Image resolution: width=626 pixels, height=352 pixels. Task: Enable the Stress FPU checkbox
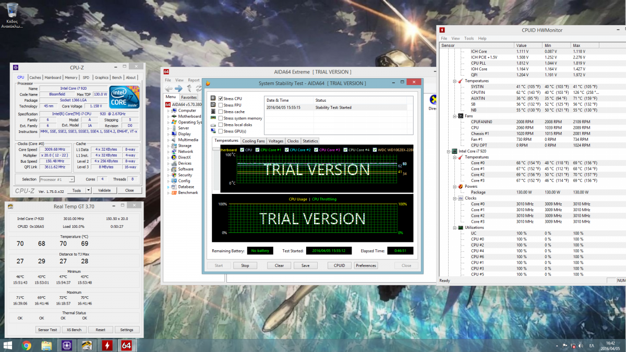(x=221, y=105)
